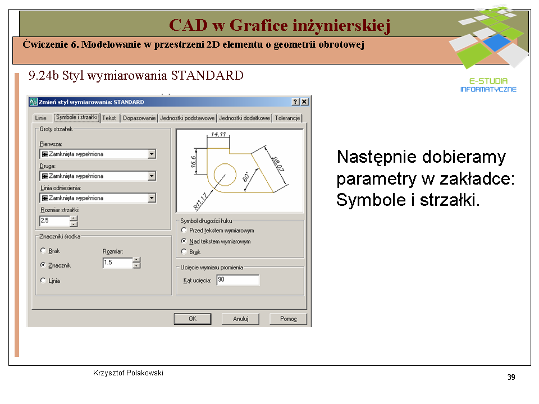Decrease center mark Rozmiar with down arrow
The height and width of the screenshot is (404, 539).
tap(136, 265)
